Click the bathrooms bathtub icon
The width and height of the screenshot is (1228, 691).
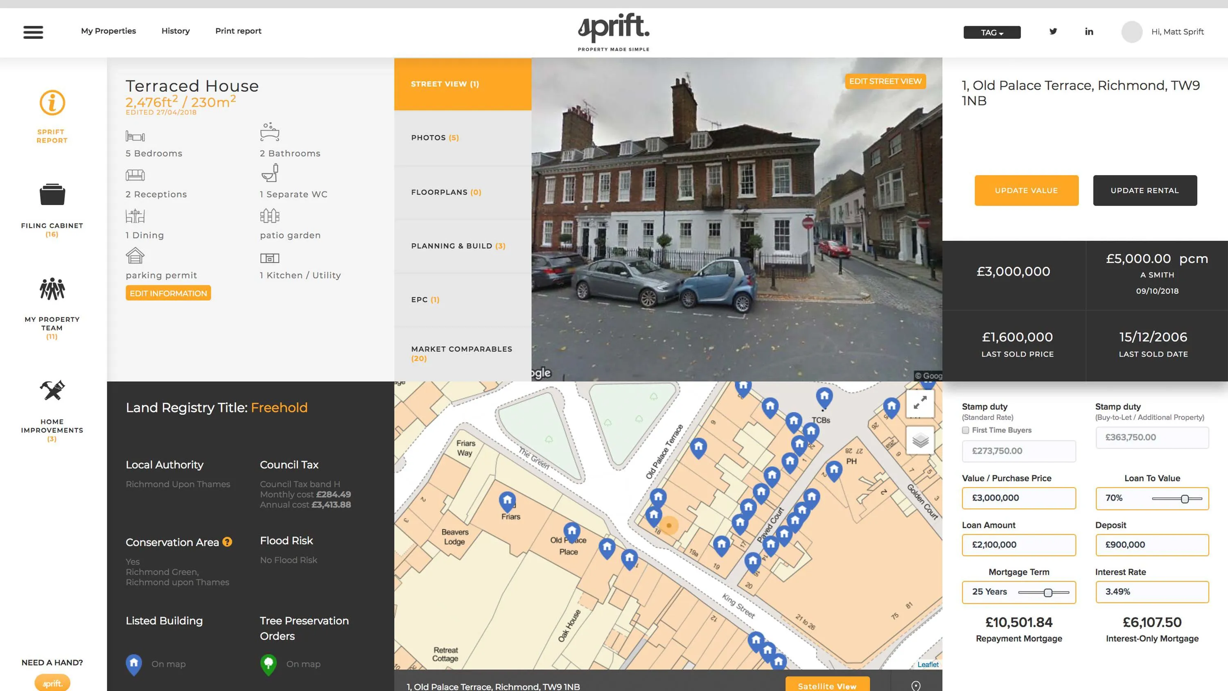(270, 132)
